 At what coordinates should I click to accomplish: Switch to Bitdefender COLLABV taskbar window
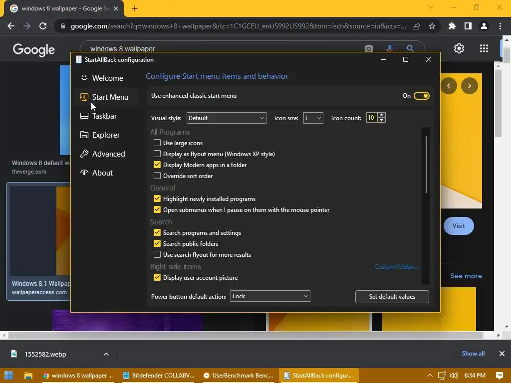click(x=159, y=376)
